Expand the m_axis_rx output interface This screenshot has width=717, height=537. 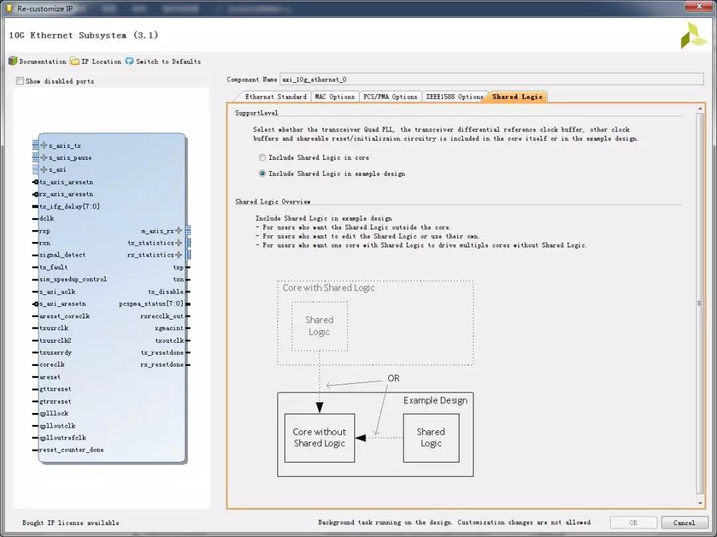tap(179, 231)
